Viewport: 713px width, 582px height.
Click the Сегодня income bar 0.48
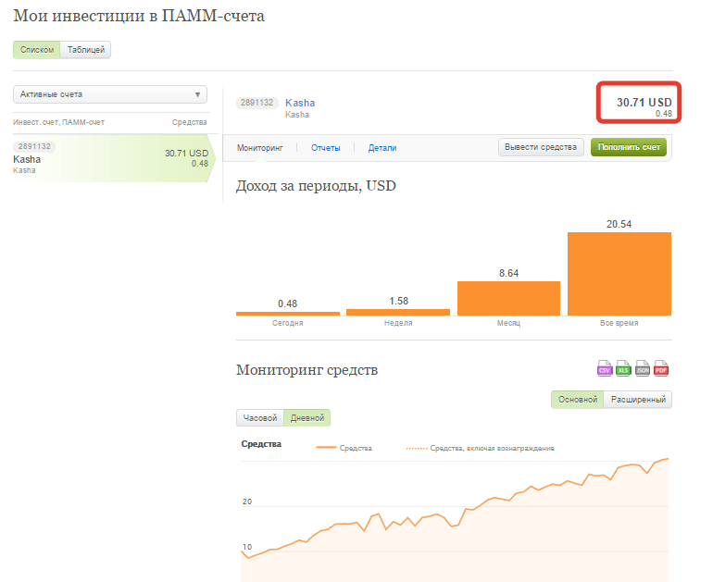288,314
